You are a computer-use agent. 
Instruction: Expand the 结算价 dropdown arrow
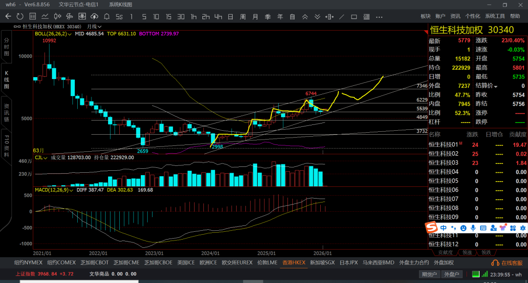pos(496,86)
